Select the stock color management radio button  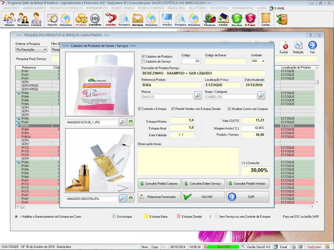click(16, 217)
